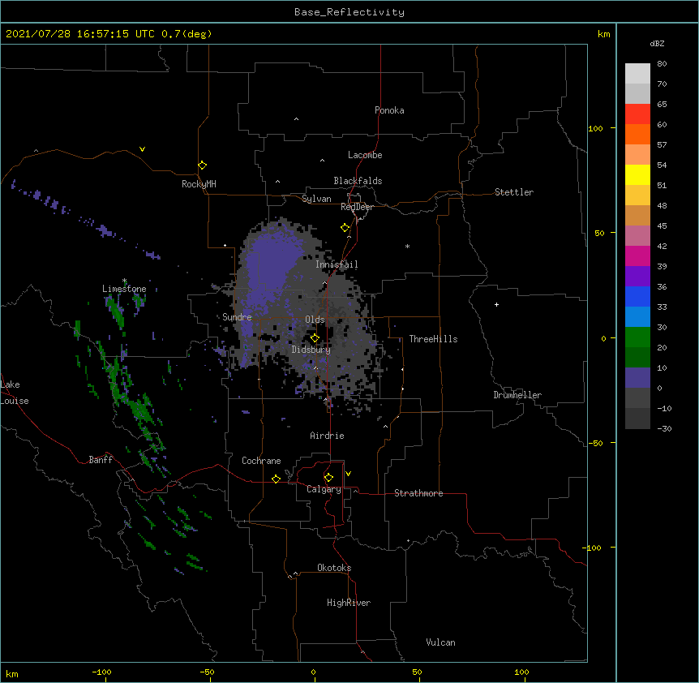This screenshot has width=699, height=683.
Task: Click white asterisk marker east of Innisfail
Action: click(407, 246)
